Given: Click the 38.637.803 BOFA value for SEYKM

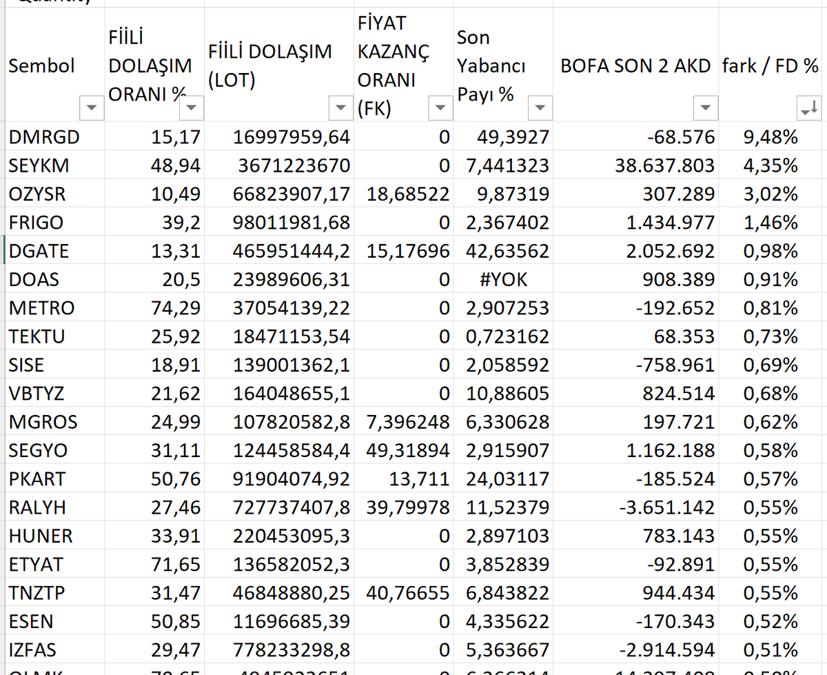Looking at the screenshot, I should 635,165.
